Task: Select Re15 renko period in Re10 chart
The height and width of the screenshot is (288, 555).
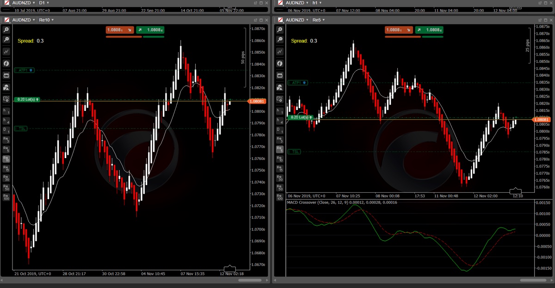Action: pos(6,169)
